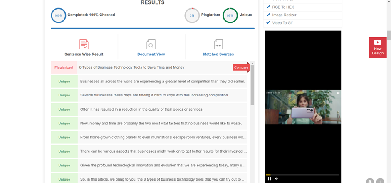The image size is (391, 183).
Task: Unmute the advertisement video
Action: coord(276,178)
